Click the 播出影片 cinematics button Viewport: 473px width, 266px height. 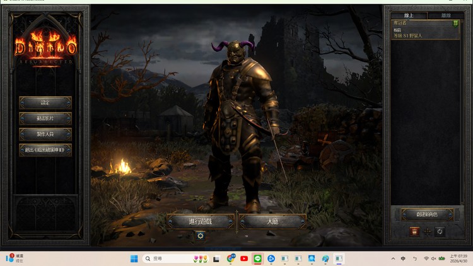[x=45, y=119]
